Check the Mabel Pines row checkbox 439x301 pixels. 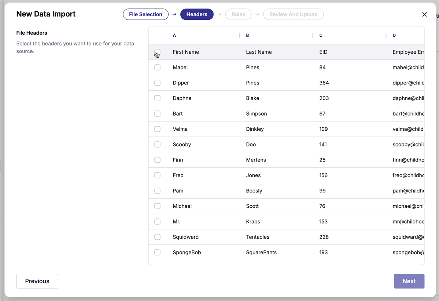[157, 67]
